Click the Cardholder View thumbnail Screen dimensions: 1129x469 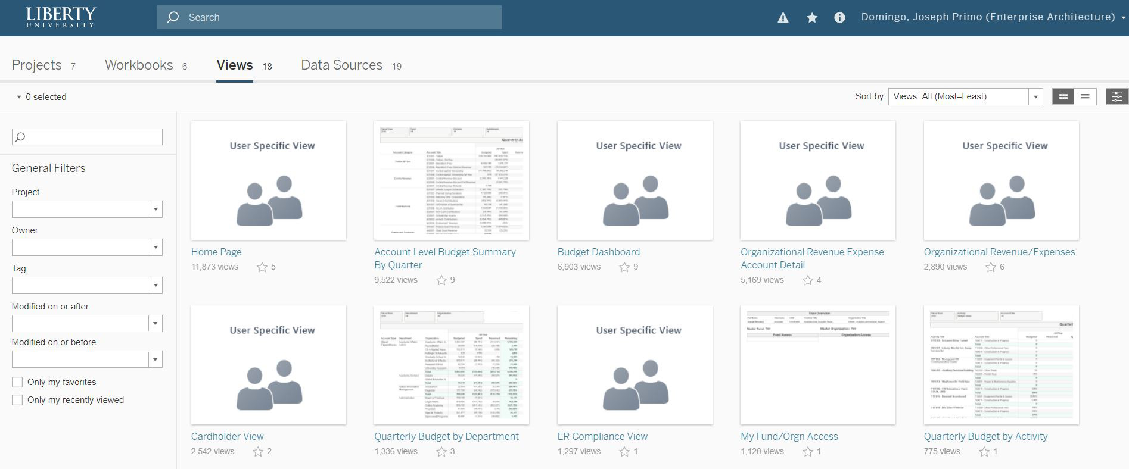point(269,365)
